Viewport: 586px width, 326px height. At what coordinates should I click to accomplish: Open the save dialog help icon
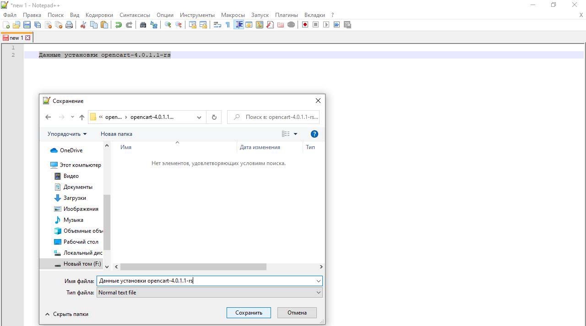(314, 134)
